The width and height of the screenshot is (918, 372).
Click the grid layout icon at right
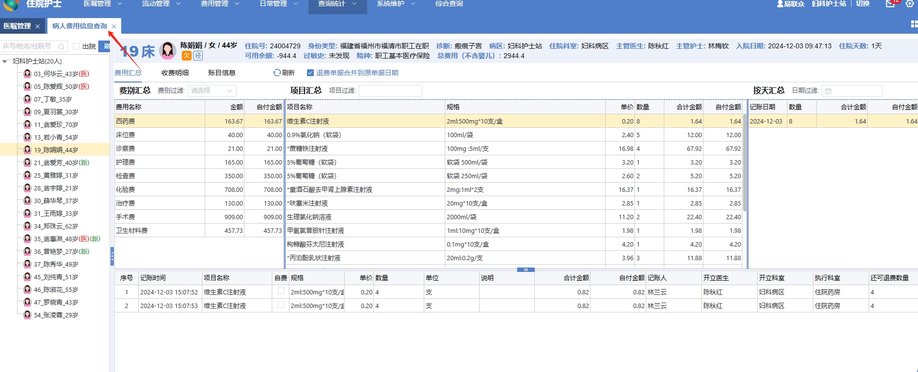(914, 24)
